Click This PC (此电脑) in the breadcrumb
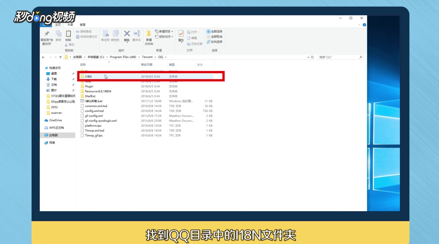Screen dimensions: 439x244 pyautogui.click(x=77, y=57)
